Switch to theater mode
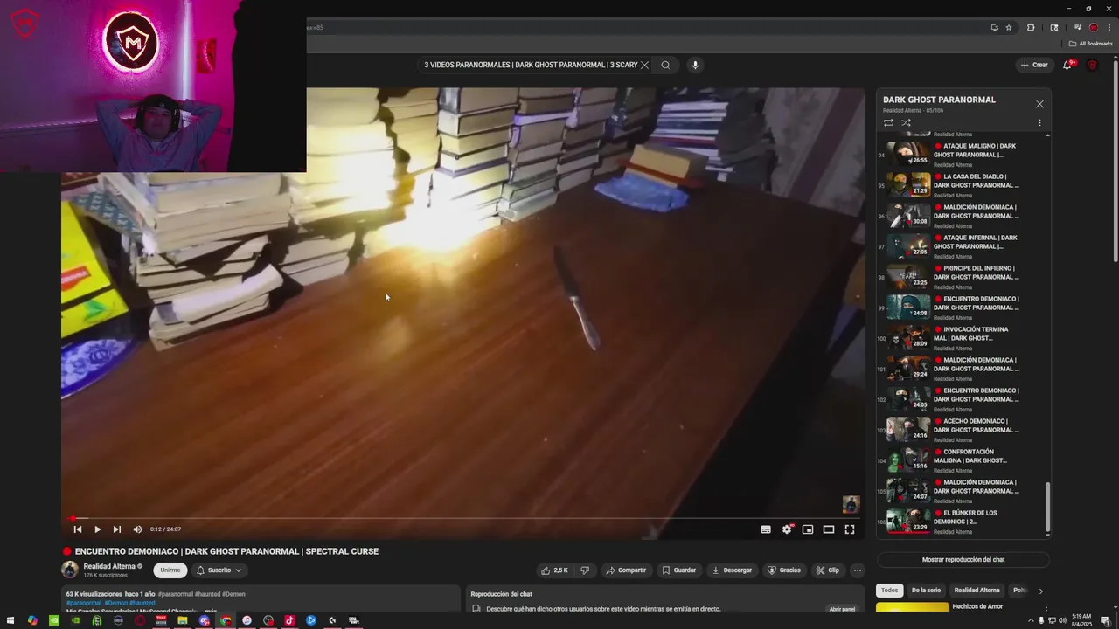Viewport: 1119px width, 629px height. click(829, 529)
